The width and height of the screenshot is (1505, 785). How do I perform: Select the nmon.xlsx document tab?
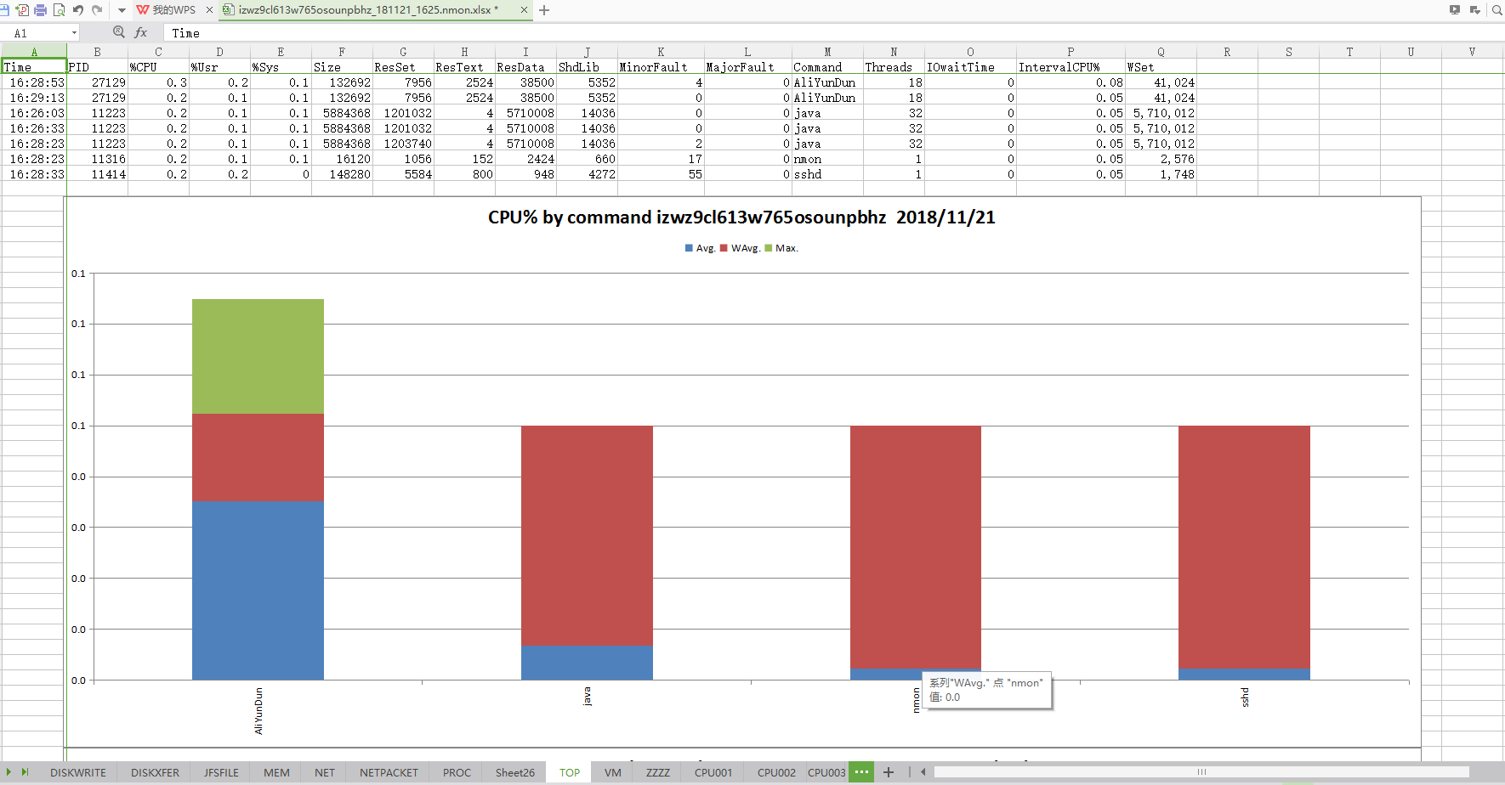pyautogui.click(x=368, y=10)
